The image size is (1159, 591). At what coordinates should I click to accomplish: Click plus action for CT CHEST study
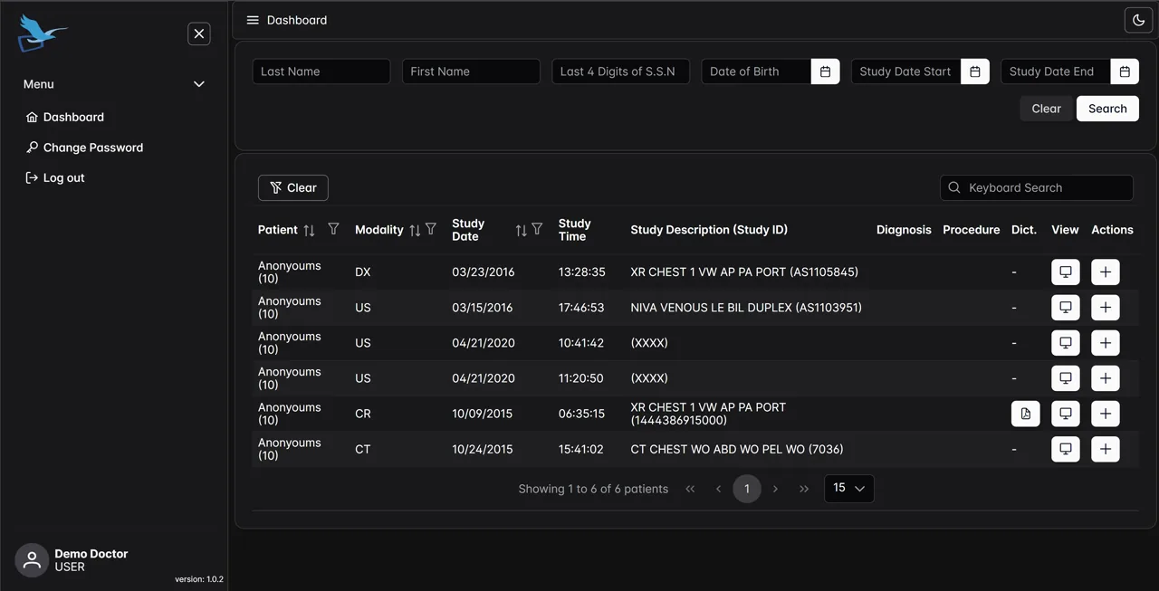[x=1106, y=449]
